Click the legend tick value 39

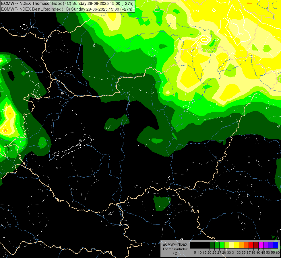(253, 253)
